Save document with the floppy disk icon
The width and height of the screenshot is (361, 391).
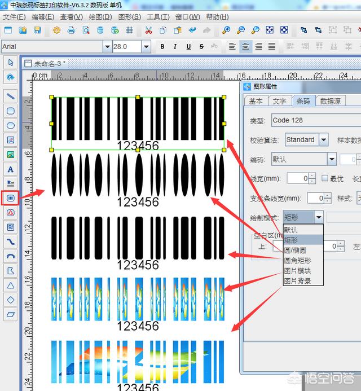[x=37, y=30]
